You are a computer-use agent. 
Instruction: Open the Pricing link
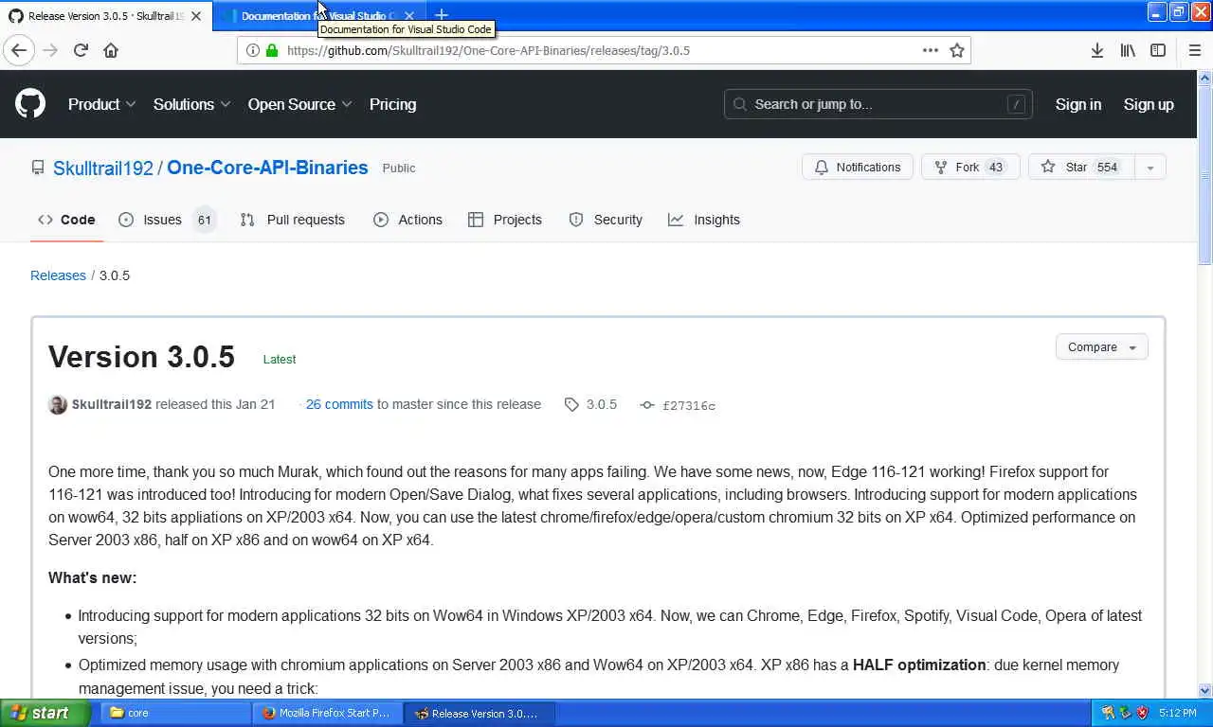click(392, 104)
